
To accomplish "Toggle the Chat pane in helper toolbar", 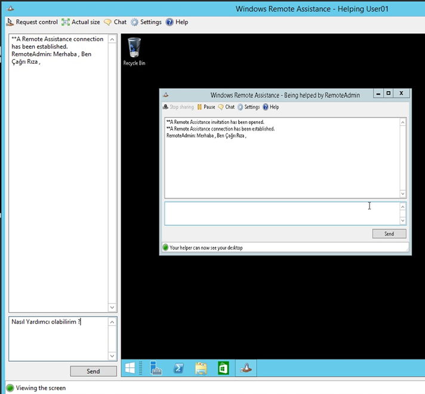I will (115, 22).
